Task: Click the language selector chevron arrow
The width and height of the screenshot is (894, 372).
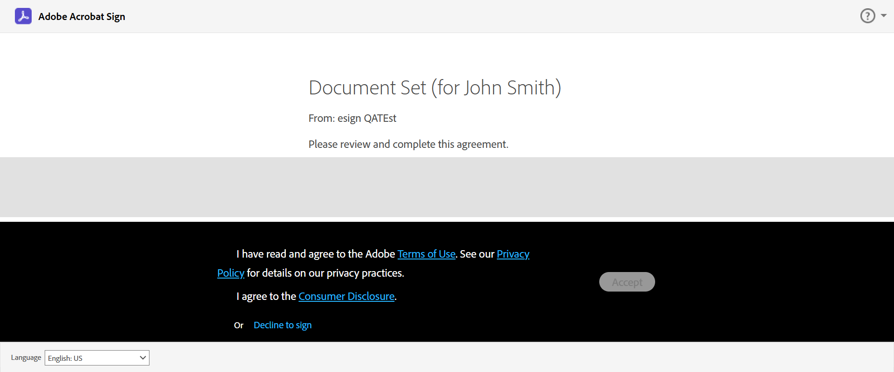Action: pyautogui.click(x=142, y=358)
